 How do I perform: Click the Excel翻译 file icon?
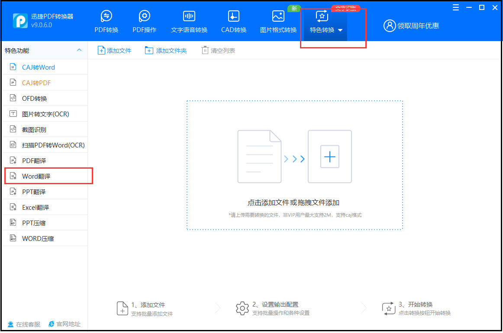click(13, 207)
